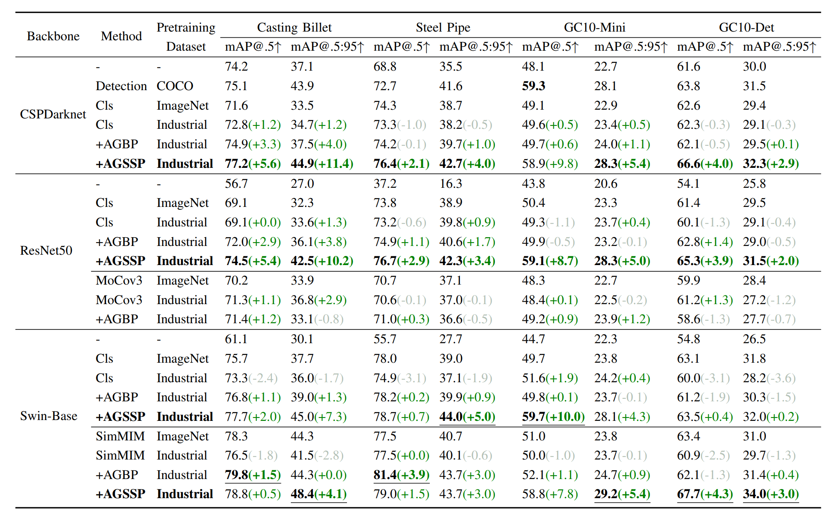Click the "Detection" method cell
832x521 pixels.
pos(121,86)
